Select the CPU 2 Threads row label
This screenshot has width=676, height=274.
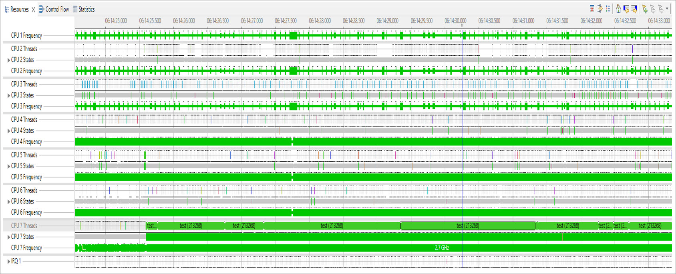pos(24,49)
